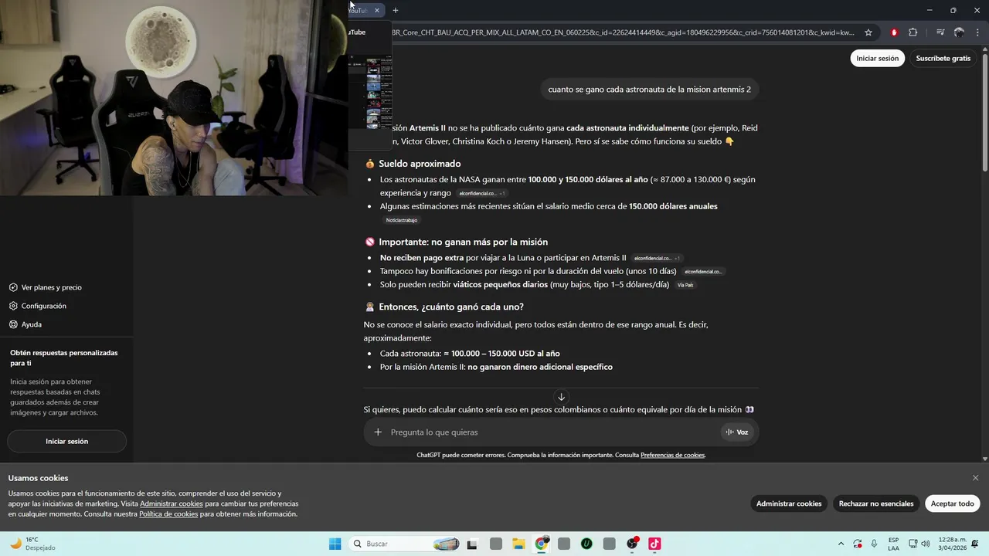This screenshot has width=989, height=556.
Task: Open the weather widget 16°C Despejado
Action: coord(33,544)
